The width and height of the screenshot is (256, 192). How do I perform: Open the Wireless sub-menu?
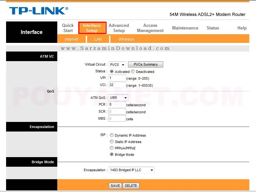tap(126, 39)
